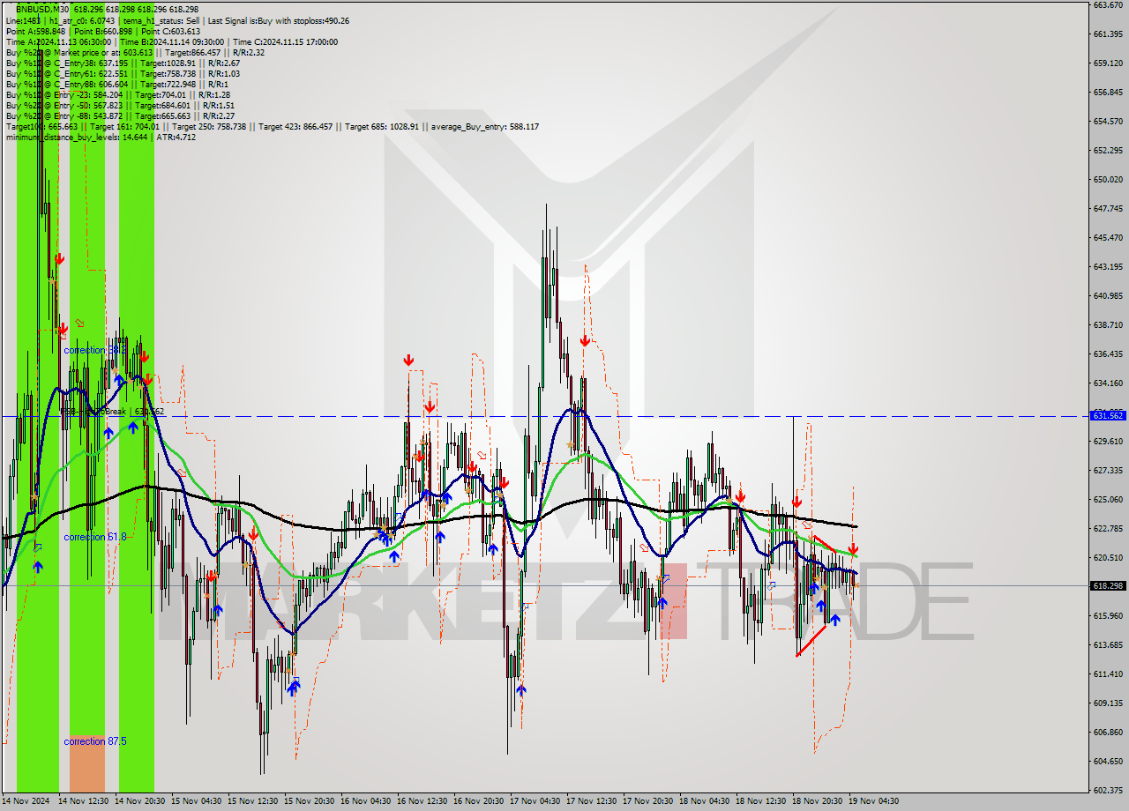The width and height of the screenshot is (1129, 811).
Task: Click the 640.985 price axis label
Action: pos(1107,295)
